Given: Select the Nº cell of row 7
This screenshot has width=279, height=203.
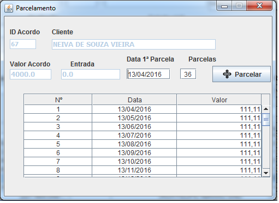Looking at the screenshot, I should tap(58, 162).
